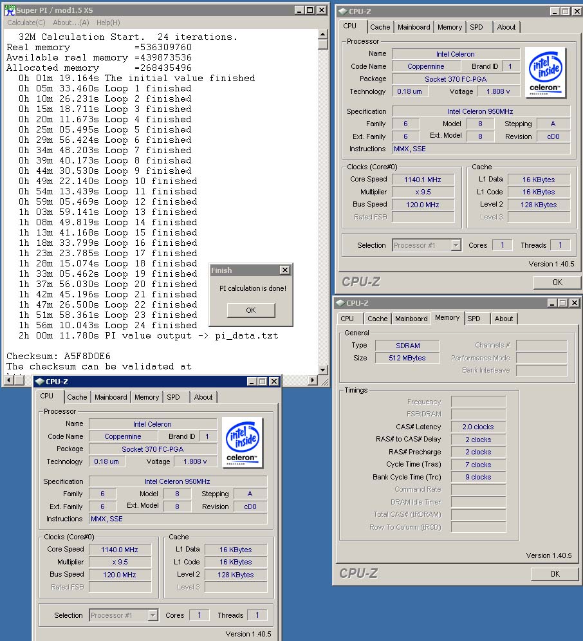This screenshot has width=583, height=641.
Task: Click the memory Size 512 MBytes field
Action: [407, 358]
